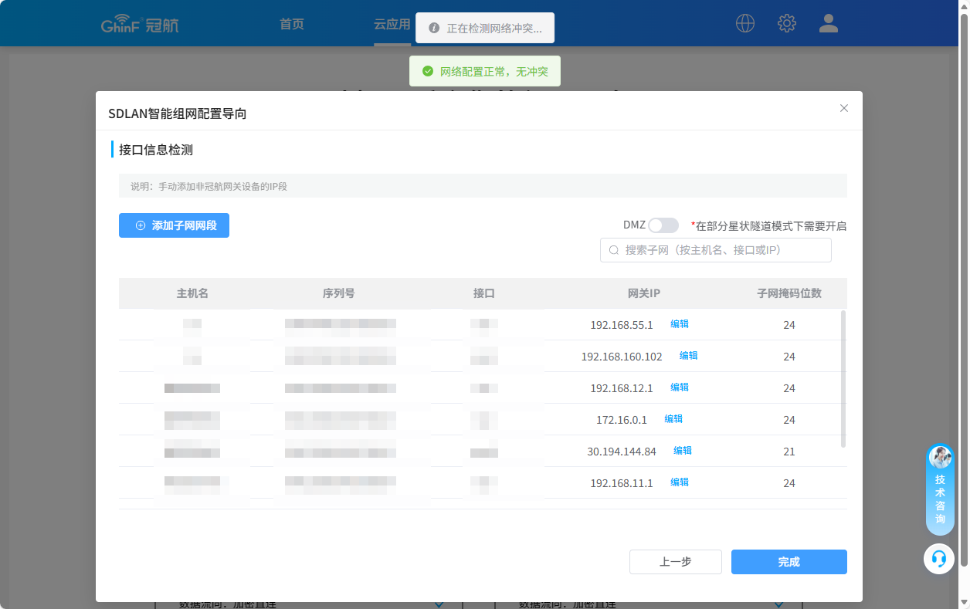Click the GhinF logo
Viewport: 970px width, 609px height.
pos(140,25)
